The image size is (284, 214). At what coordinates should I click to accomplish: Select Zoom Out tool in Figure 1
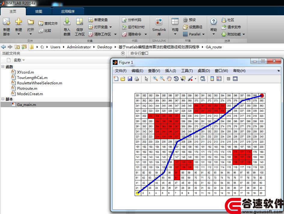pyautogui.click(x=162, y=79)
